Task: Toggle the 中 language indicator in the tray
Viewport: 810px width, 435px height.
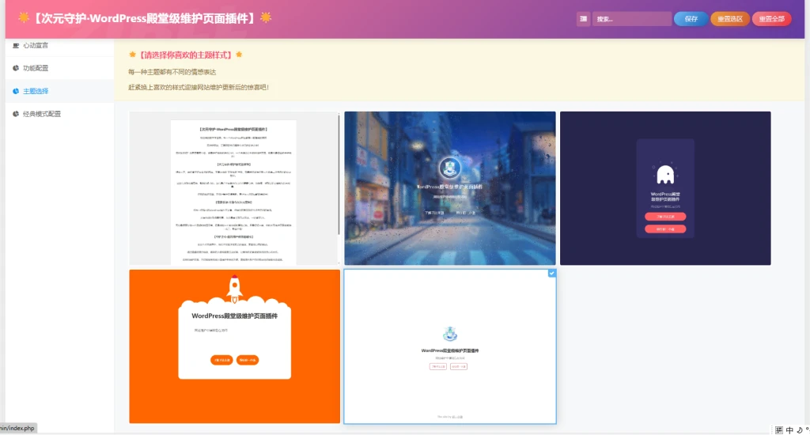Action: point(789,429)
